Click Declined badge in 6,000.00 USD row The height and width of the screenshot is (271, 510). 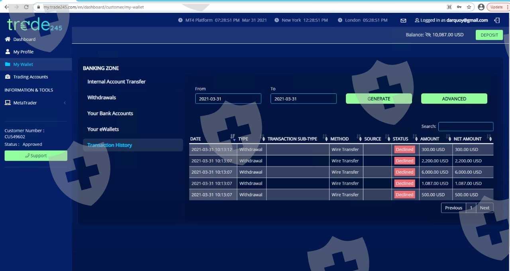404,172
